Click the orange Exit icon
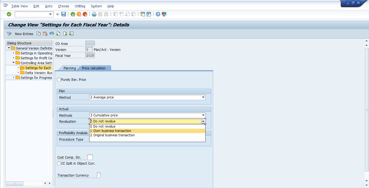Screen dimensions: 369x188 coord(79,14)
